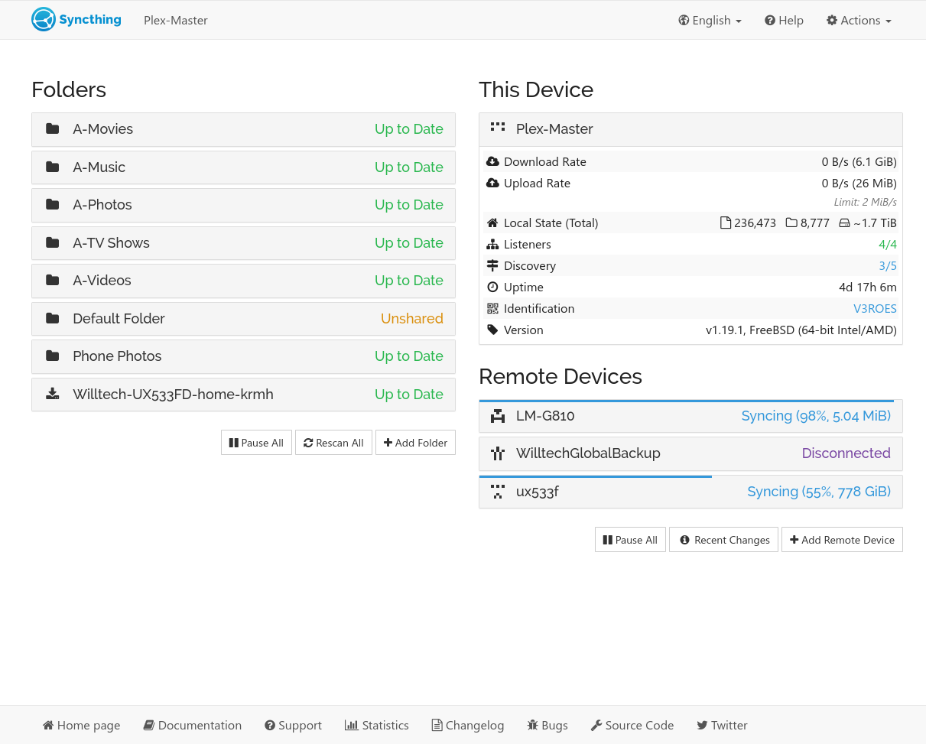The image size is (926, 744).
Task: Open the English language dropdown
Action: [x=710, y=20]
